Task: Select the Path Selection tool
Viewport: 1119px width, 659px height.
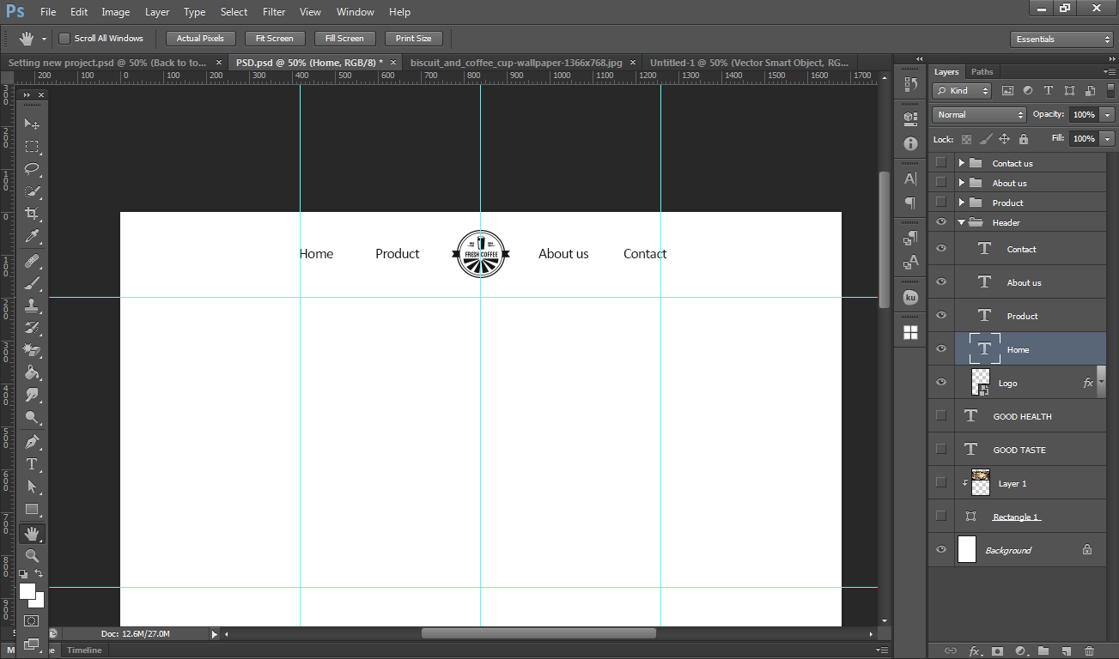Action: pyautogui.click(x=32, y=487)
